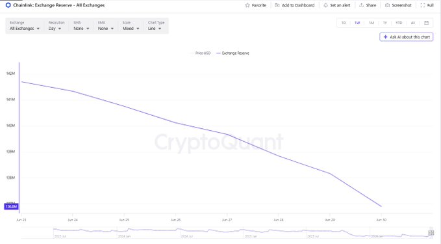Click the 141M y-axis label

[10, 99]
